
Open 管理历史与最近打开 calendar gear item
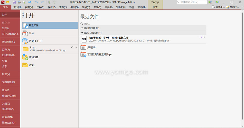tap(99, 54)
